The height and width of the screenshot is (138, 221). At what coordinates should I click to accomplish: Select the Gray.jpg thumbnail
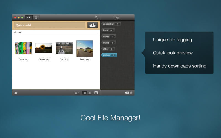64,48
